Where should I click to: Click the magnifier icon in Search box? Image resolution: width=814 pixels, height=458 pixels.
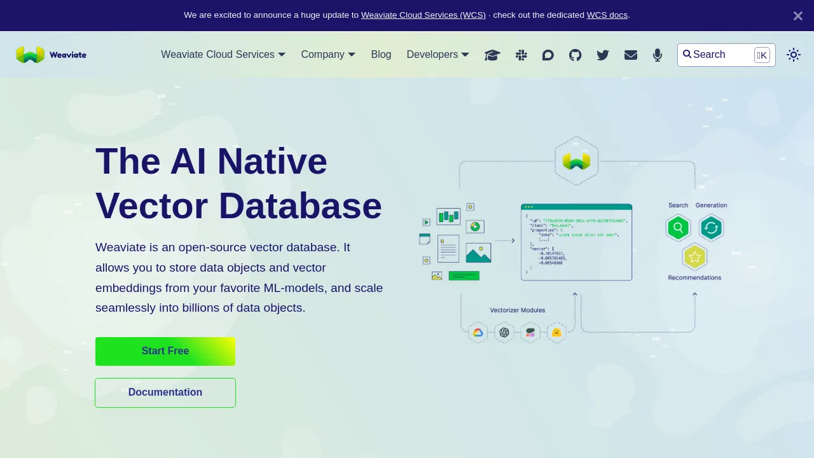(687, 54)
